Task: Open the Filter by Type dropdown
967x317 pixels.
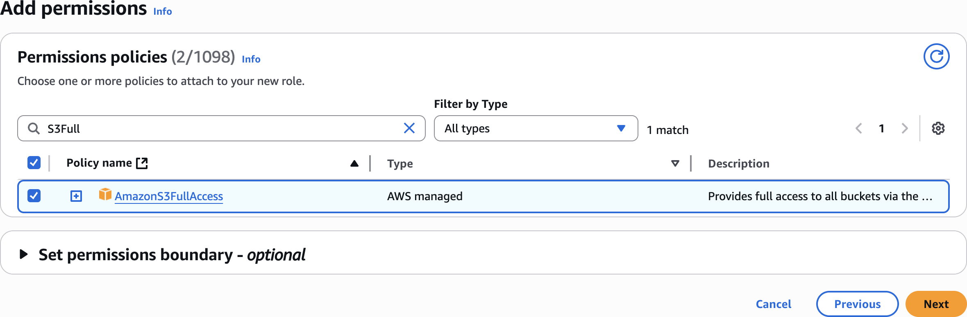Action: (536, 128)
